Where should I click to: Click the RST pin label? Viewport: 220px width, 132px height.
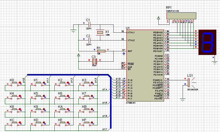pos(130,51)
